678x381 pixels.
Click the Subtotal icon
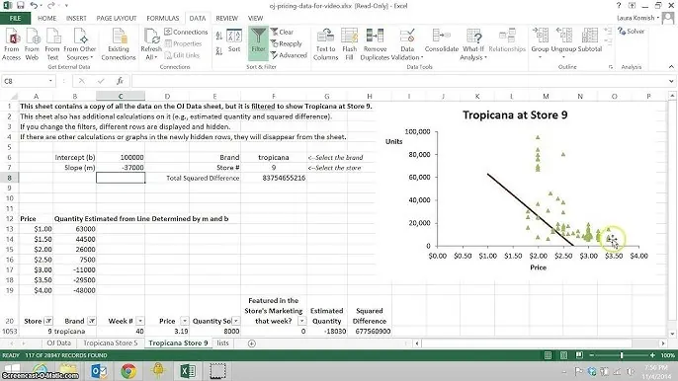tap(590, 40)
